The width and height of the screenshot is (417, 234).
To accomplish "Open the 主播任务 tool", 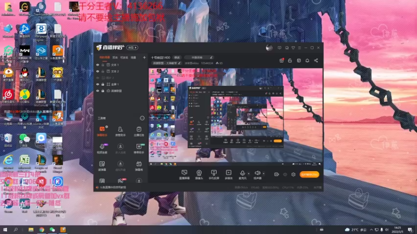I will [x=139, y=131].
